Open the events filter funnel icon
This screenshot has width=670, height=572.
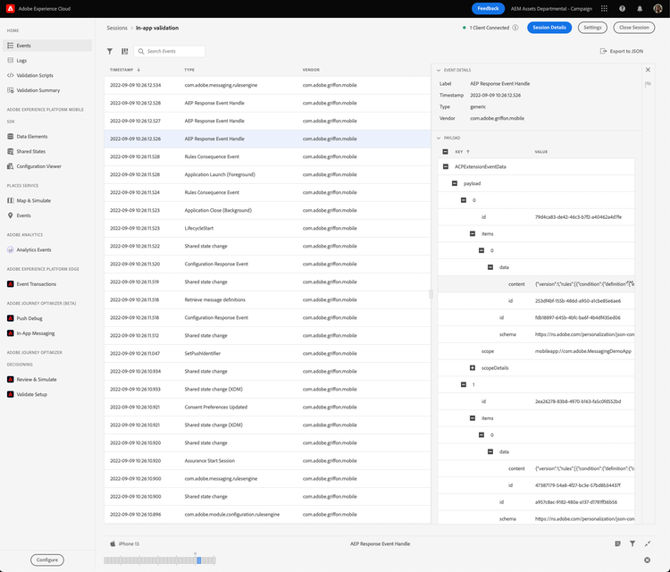click(x=110, y=51)
